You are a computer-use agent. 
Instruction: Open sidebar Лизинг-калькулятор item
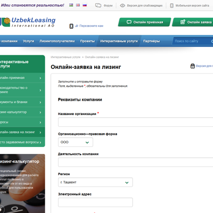22,112
